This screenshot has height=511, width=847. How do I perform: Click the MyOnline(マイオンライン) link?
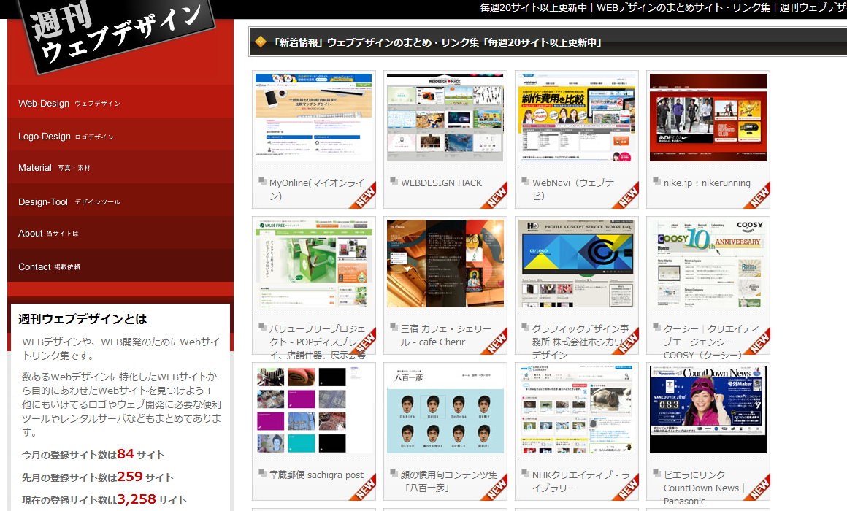tap(317, 189)
